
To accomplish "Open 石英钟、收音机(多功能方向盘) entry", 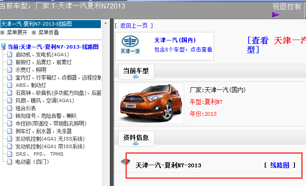I will click(x=58, y=93).
